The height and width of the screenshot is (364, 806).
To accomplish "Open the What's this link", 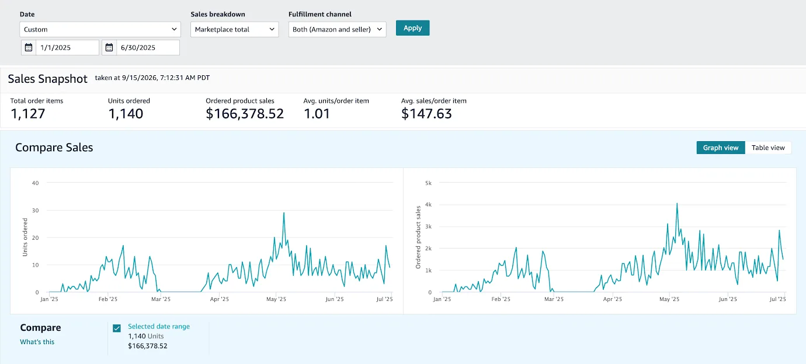I will tap(37, 342).
